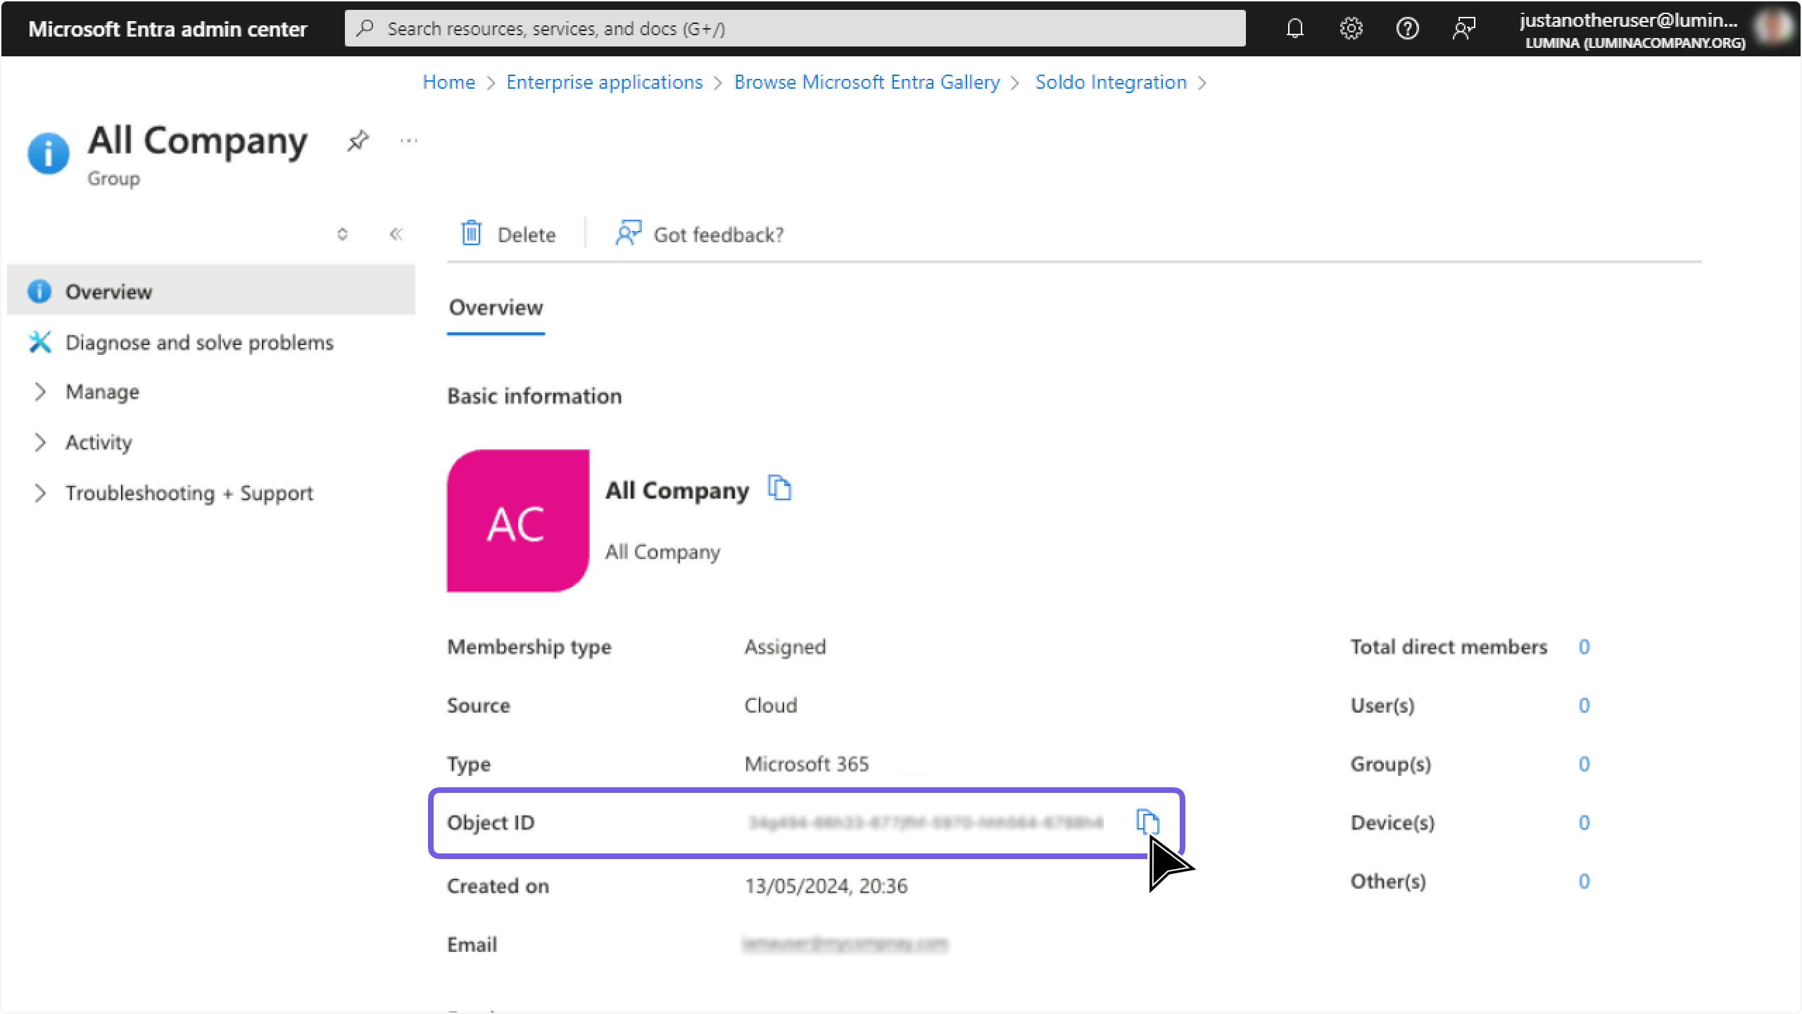This screenshot has width=1802, height=1014.
Task: Click the sidebar up-down sort arrows
Action: [x=342, y=234]
